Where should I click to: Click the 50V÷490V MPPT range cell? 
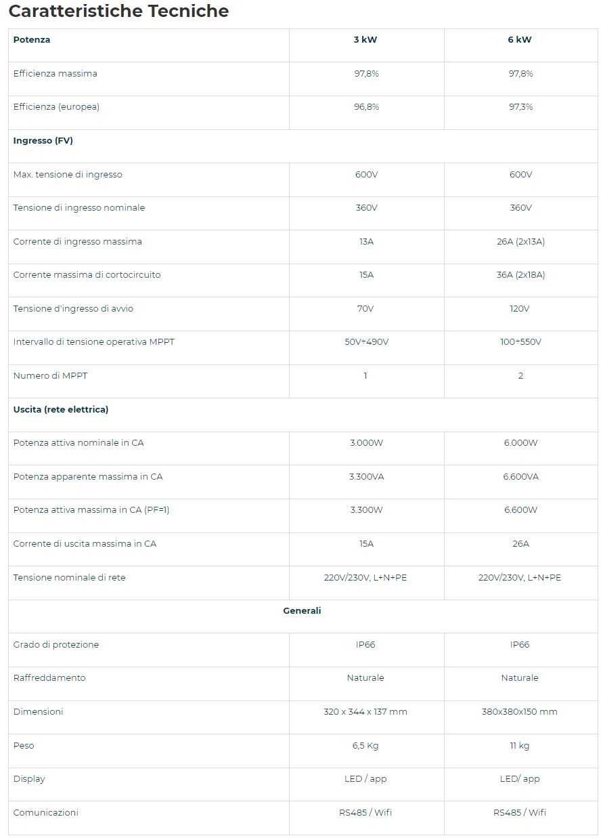point(366,342)
